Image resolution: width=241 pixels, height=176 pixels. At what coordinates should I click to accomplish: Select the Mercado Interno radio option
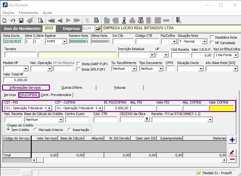click(36, 130)
